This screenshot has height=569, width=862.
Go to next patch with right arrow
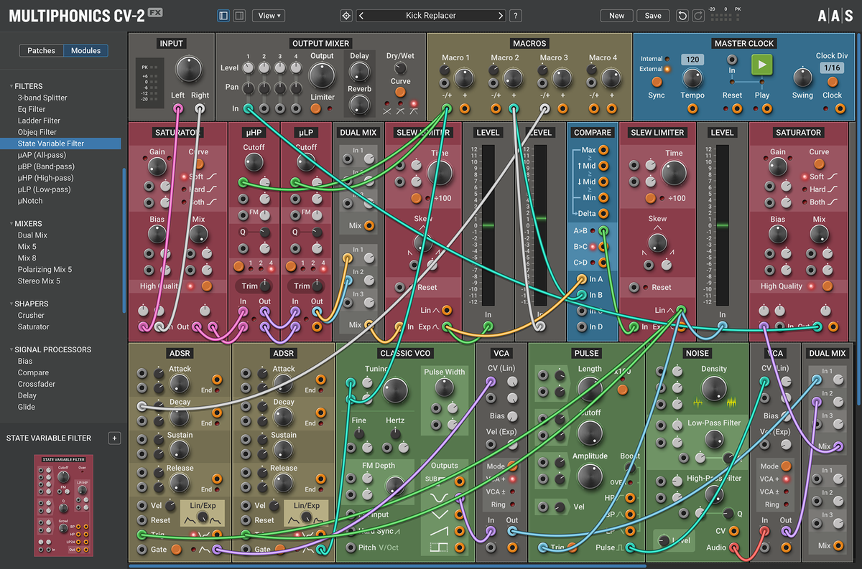click(501, 15)
